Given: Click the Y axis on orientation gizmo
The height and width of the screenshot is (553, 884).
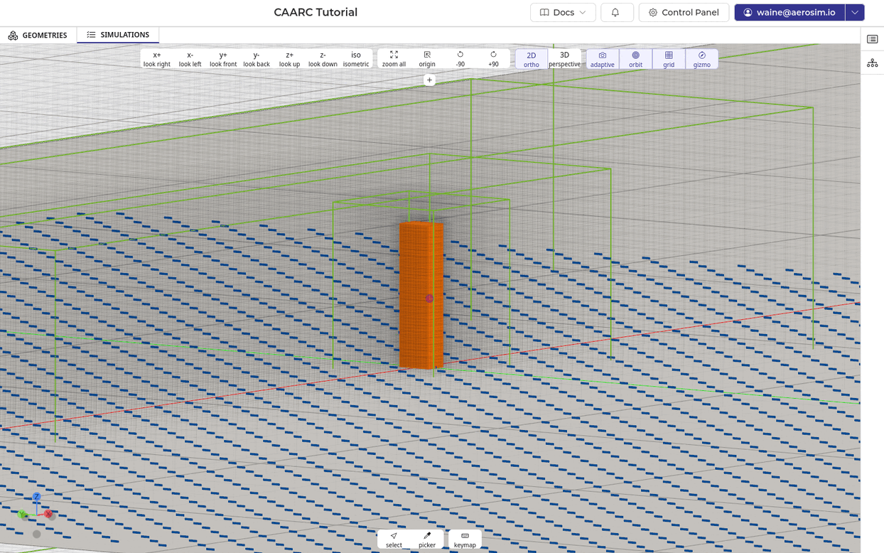Looking at the screenshot, I should pos(23,515).
